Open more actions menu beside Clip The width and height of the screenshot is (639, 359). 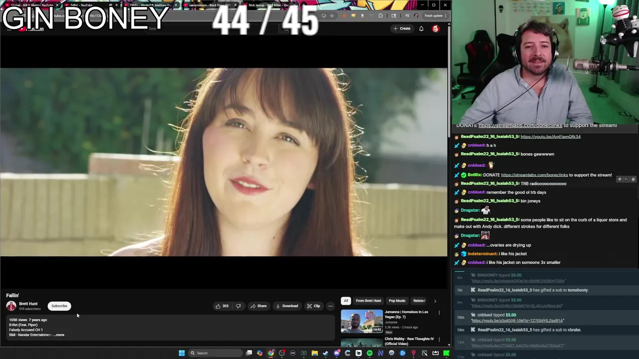(330, 306)
